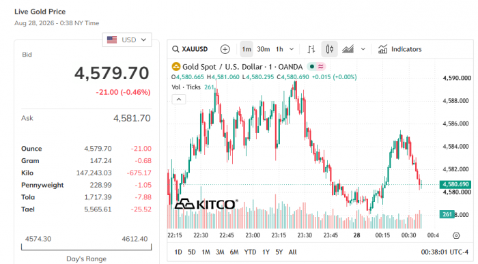Switch to the 1h interval
This screenshot has height=264, width=478.
point(279,49)
